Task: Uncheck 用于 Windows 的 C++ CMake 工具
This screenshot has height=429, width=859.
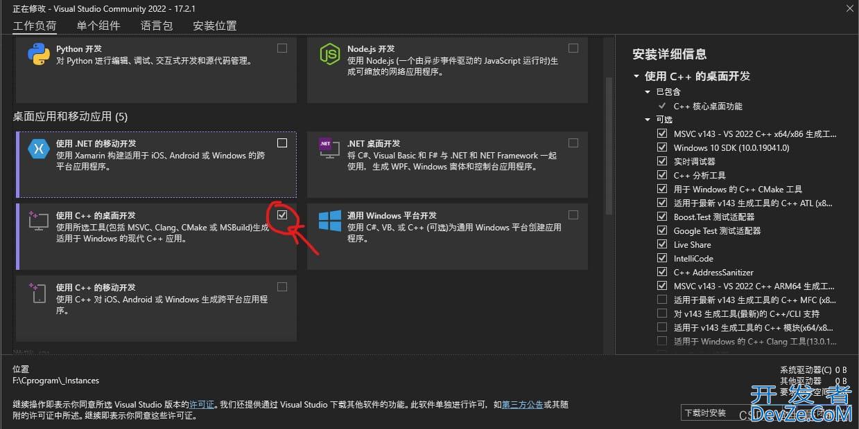Action: pyautogui.click(x=662, y=189)
